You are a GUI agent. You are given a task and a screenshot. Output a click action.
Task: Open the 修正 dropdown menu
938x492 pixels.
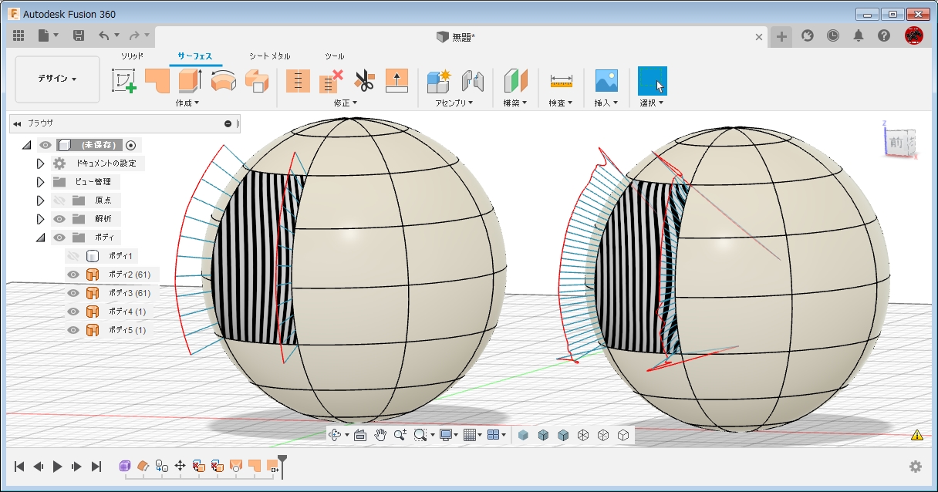click(346, 103)
